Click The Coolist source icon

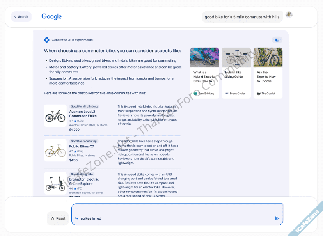259,94
